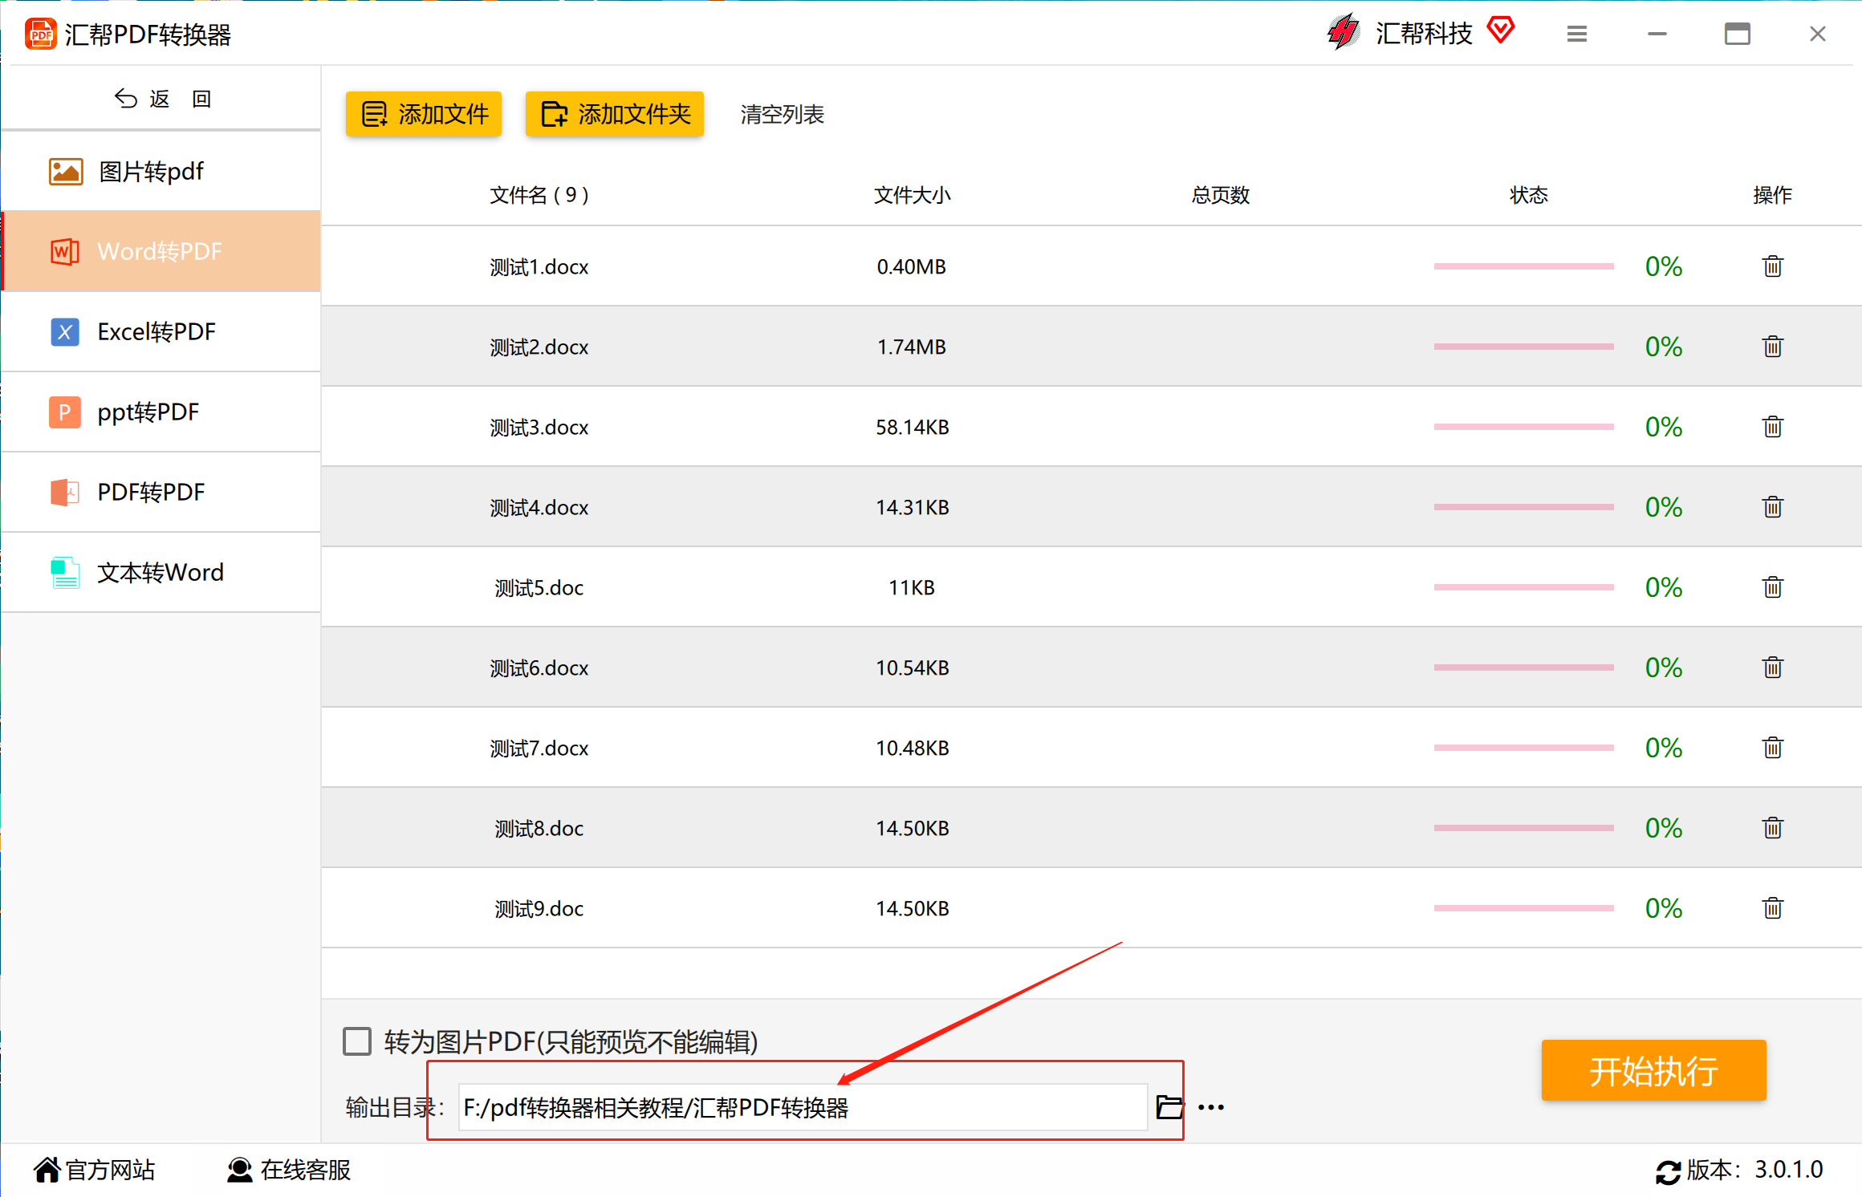This screenshot has height=1197, width=1862.
Task: Click file size 11KB
Action: point(912,587)
